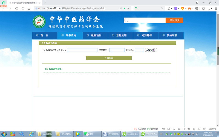This screenshot has height=137, width=219.
Task: Click the orange shield toolbar icon
Action: [183, 8]
